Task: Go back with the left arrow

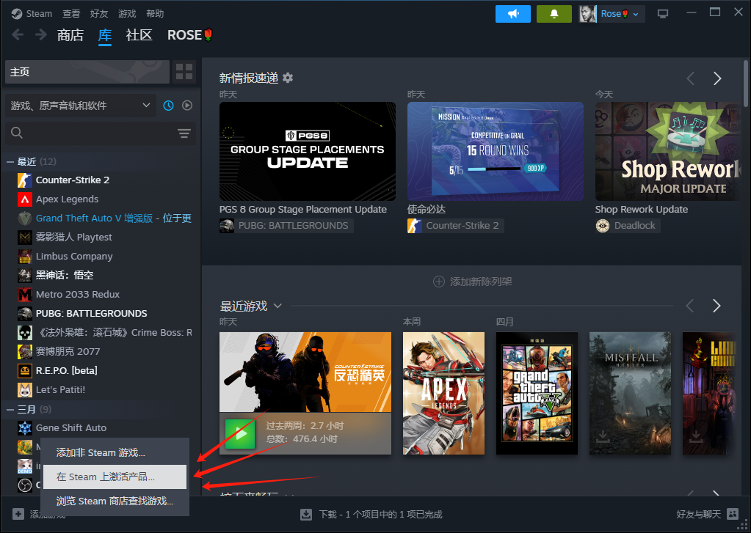Action: (x=18, y=34)
